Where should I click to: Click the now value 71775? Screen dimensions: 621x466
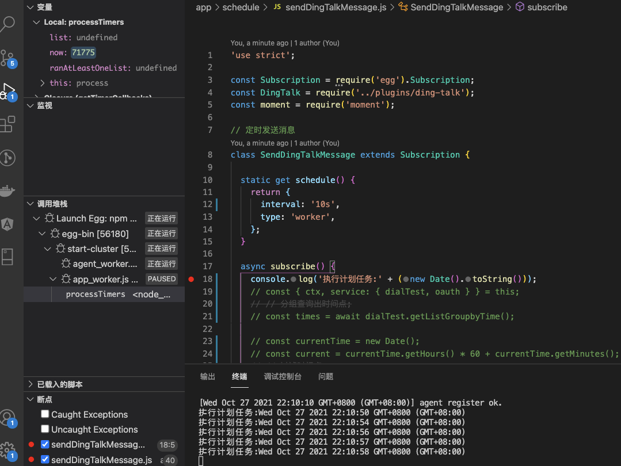(x=83, y=52)
